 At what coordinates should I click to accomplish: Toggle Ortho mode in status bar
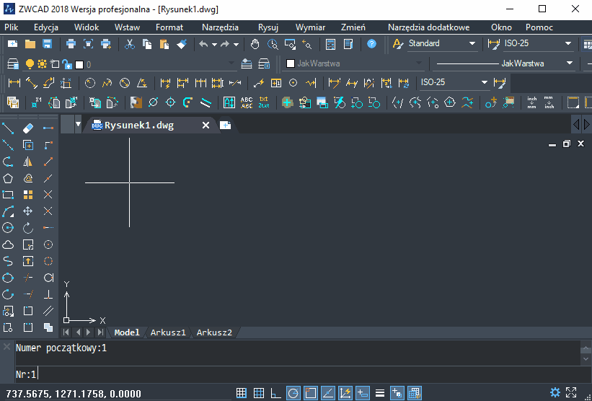(275, 393)
